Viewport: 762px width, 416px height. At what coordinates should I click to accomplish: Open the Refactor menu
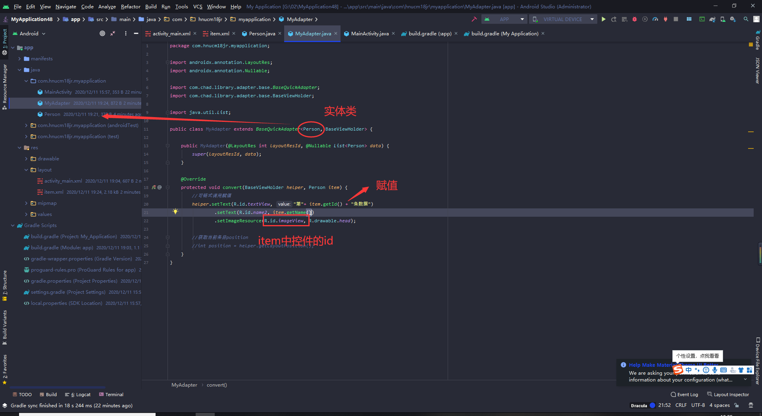(x=131, y=6)
